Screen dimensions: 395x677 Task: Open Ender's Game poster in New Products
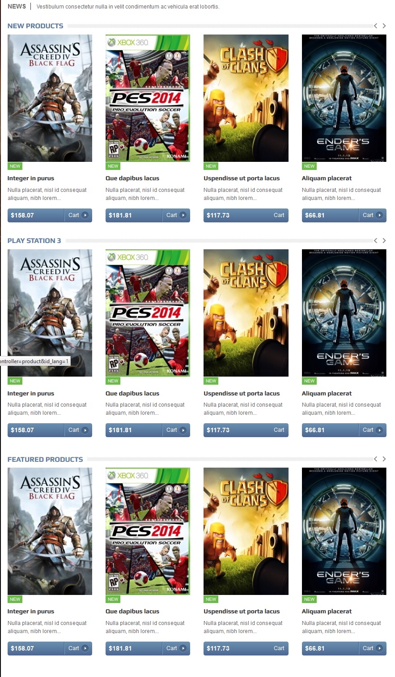(x=344, y=98)
